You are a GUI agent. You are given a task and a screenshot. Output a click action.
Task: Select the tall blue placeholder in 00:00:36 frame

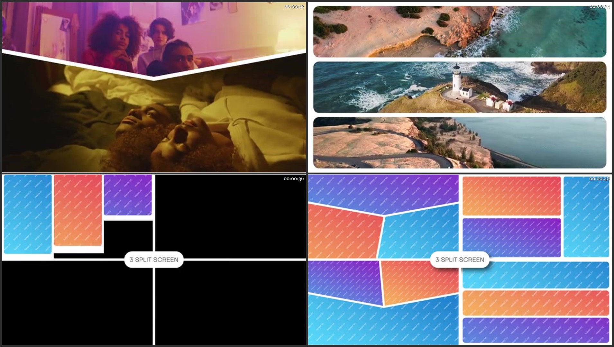(x=28, y=214)
